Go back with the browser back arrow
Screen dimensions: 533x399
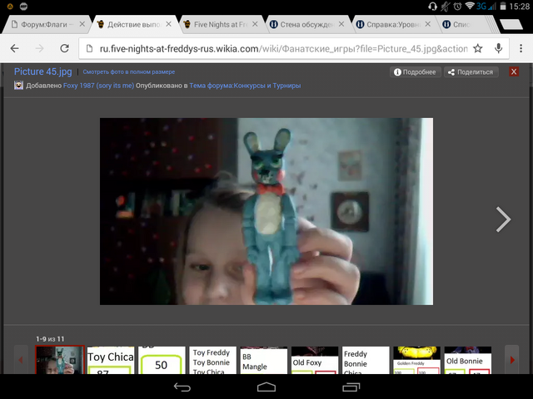(x=15, y=48)
